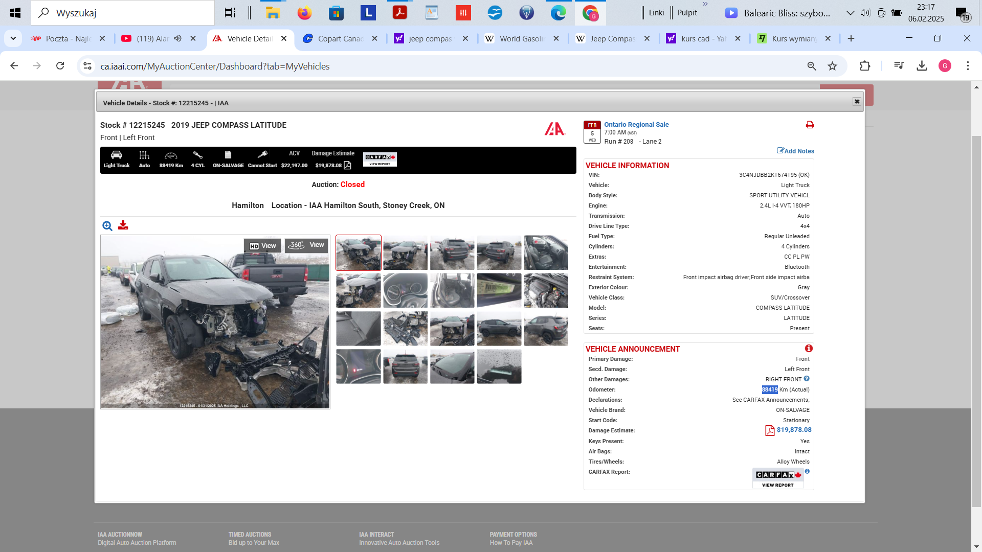Open the page zoom magnifier in address bar
This screenshot has height=552, width=982.
pos(812,66)
